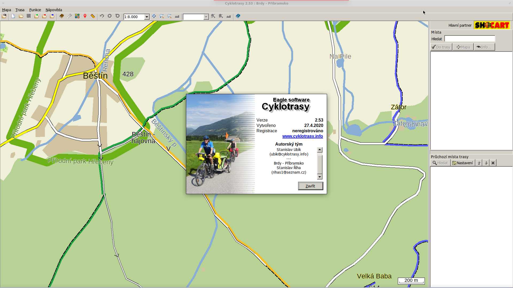The width and height of the screenshot is (513, 288).
Task: Click the Zavřít button
Action: click(310, 186)
